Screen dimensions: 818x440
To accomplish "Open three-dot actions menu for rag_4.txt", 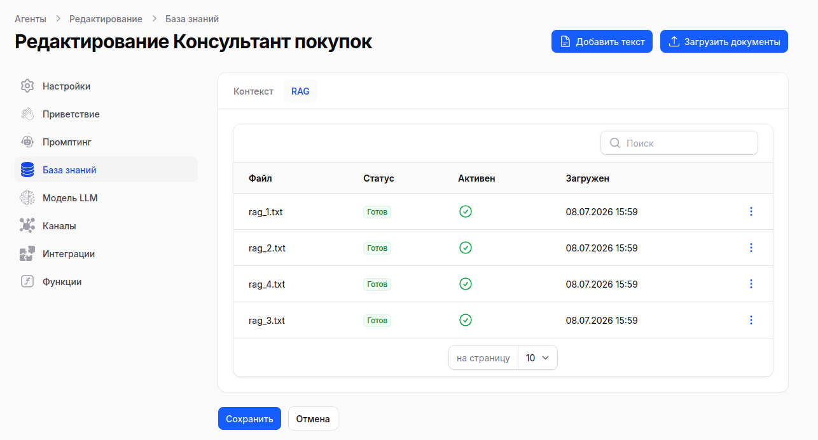I will click(751, 284).
